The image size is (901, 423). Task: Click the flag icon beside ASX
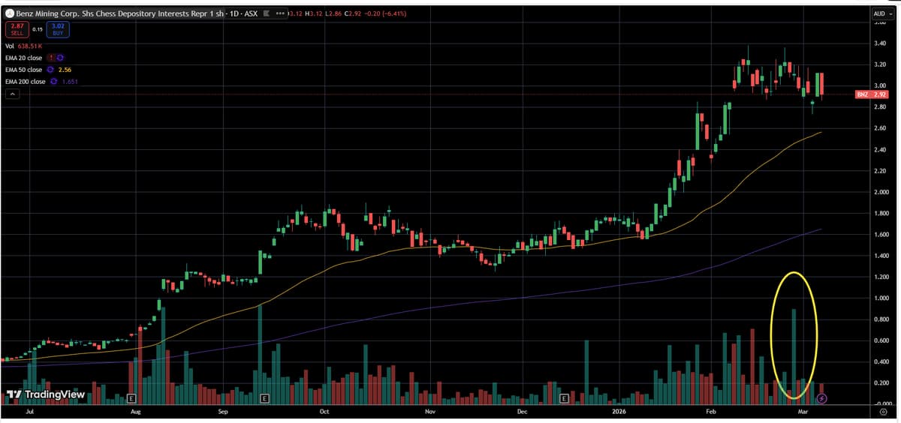tap(265, 13)
